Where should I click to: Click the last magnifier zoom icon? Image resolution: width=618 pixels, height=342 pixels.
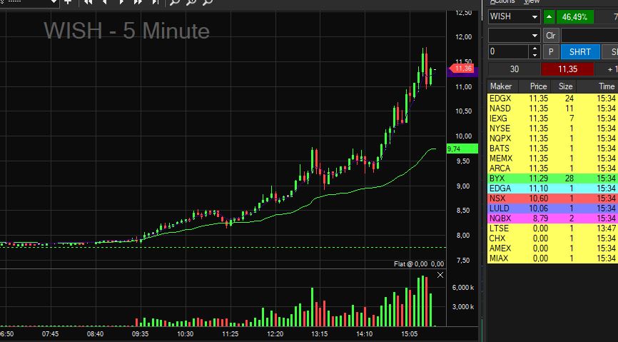[x=208, y=2]
